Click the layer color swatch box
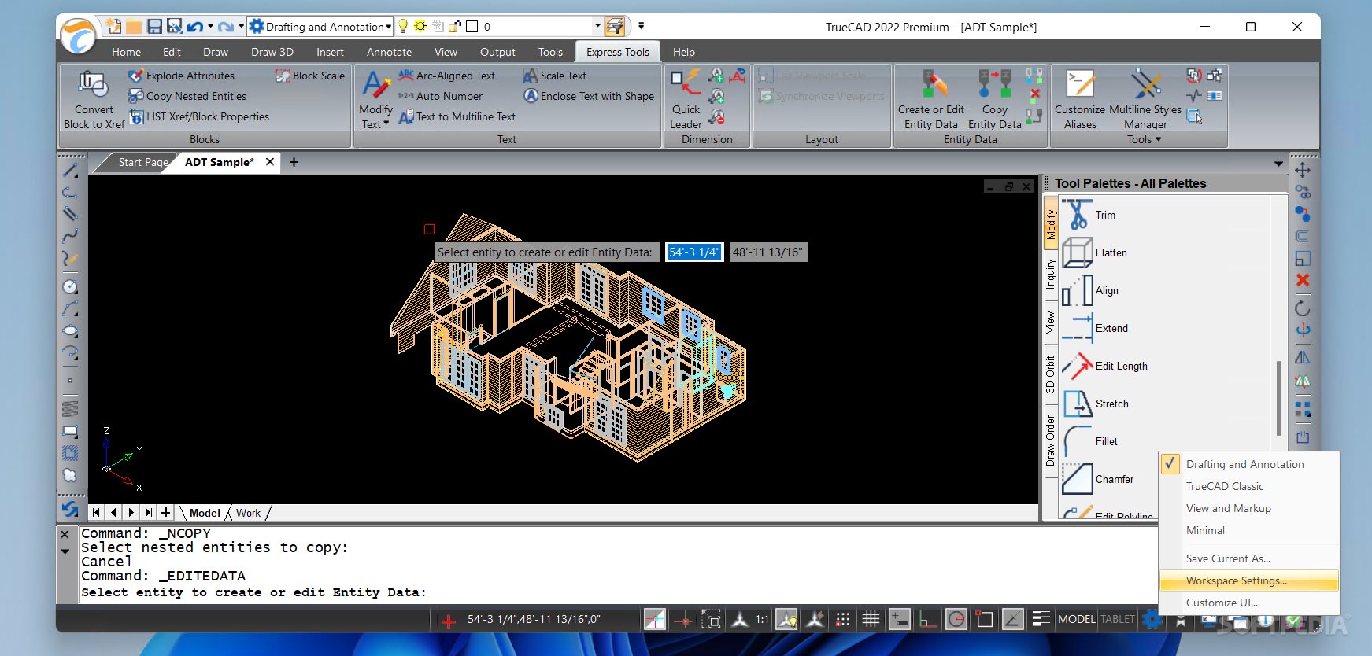The height and width of the screenshot is (656, 1372). [472, 27]
